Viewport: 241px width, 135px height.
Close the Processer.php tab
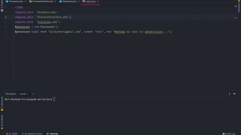click(25, 1)
